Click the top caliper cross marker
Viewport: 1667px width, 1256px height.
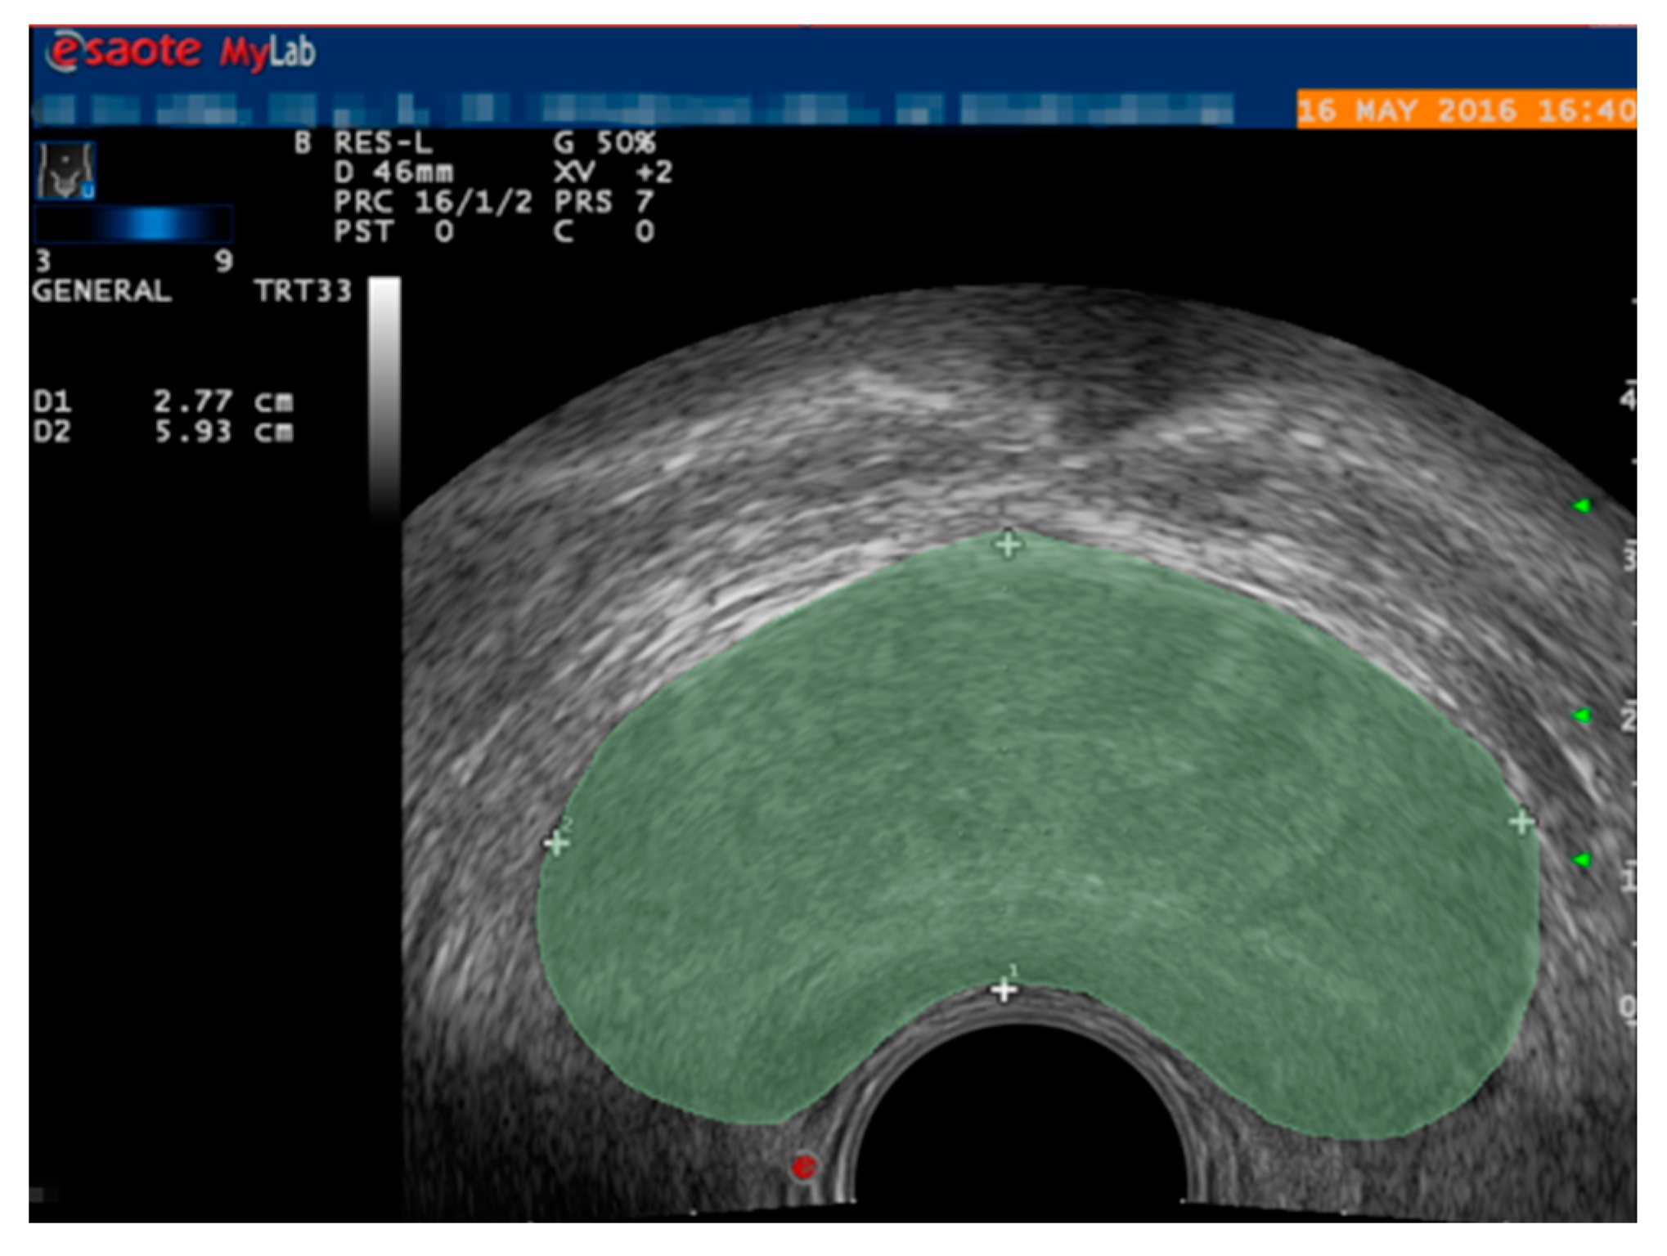[1008, 545]
